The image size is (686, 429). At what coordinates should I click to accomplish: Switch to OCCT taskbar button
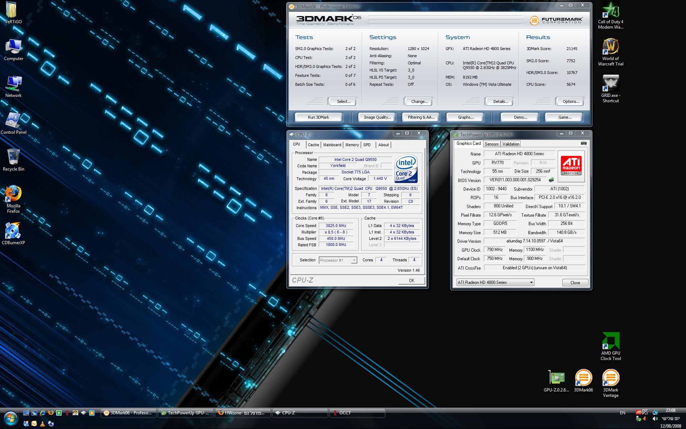click(357, 413)
